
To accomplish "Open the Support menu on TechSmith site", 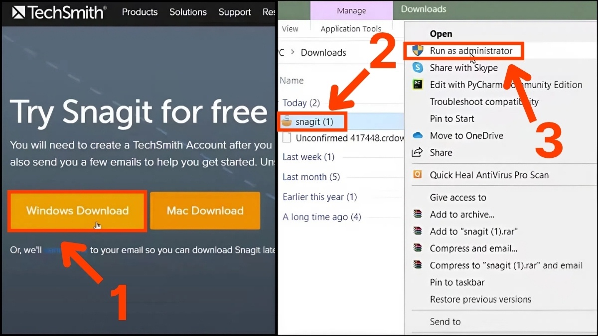I will point(235,12).
